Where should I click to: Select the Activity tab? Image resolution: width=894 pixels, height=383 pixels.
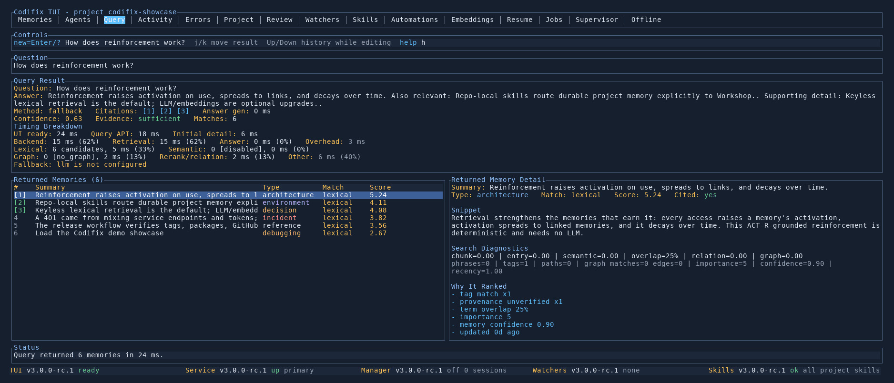(x=155, y=20)
